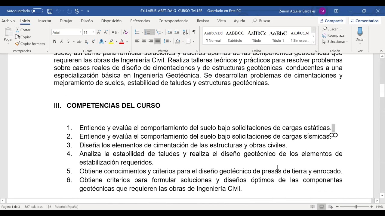Select the Normal style thumbnail
Image resolution: width=385 pixels, height=216 pixels.
(213, 36)
